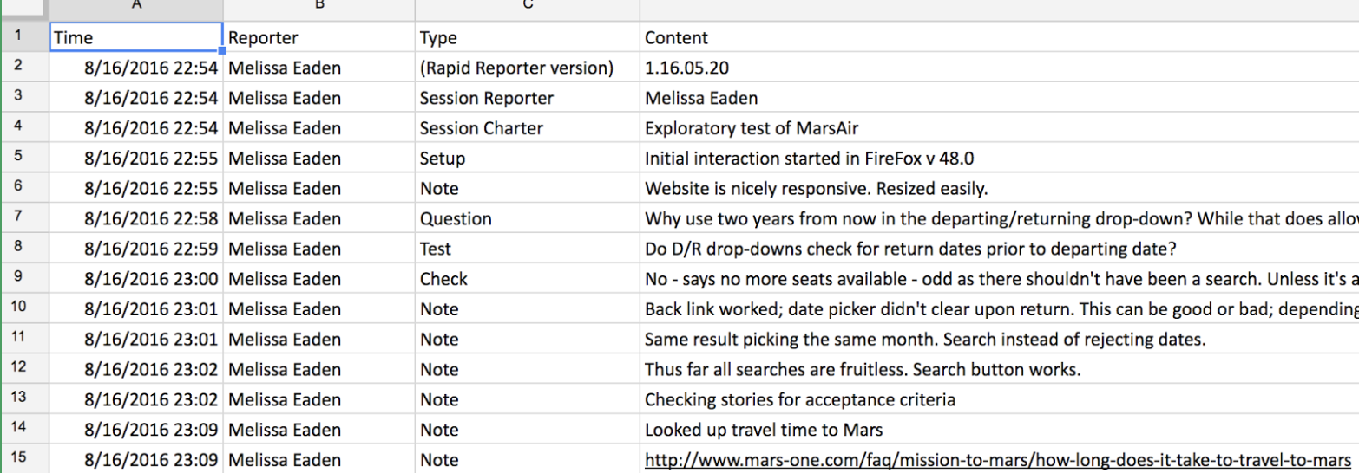Click column A header
The width and height of the screenshot is (1359, 473).
[136, 7]
